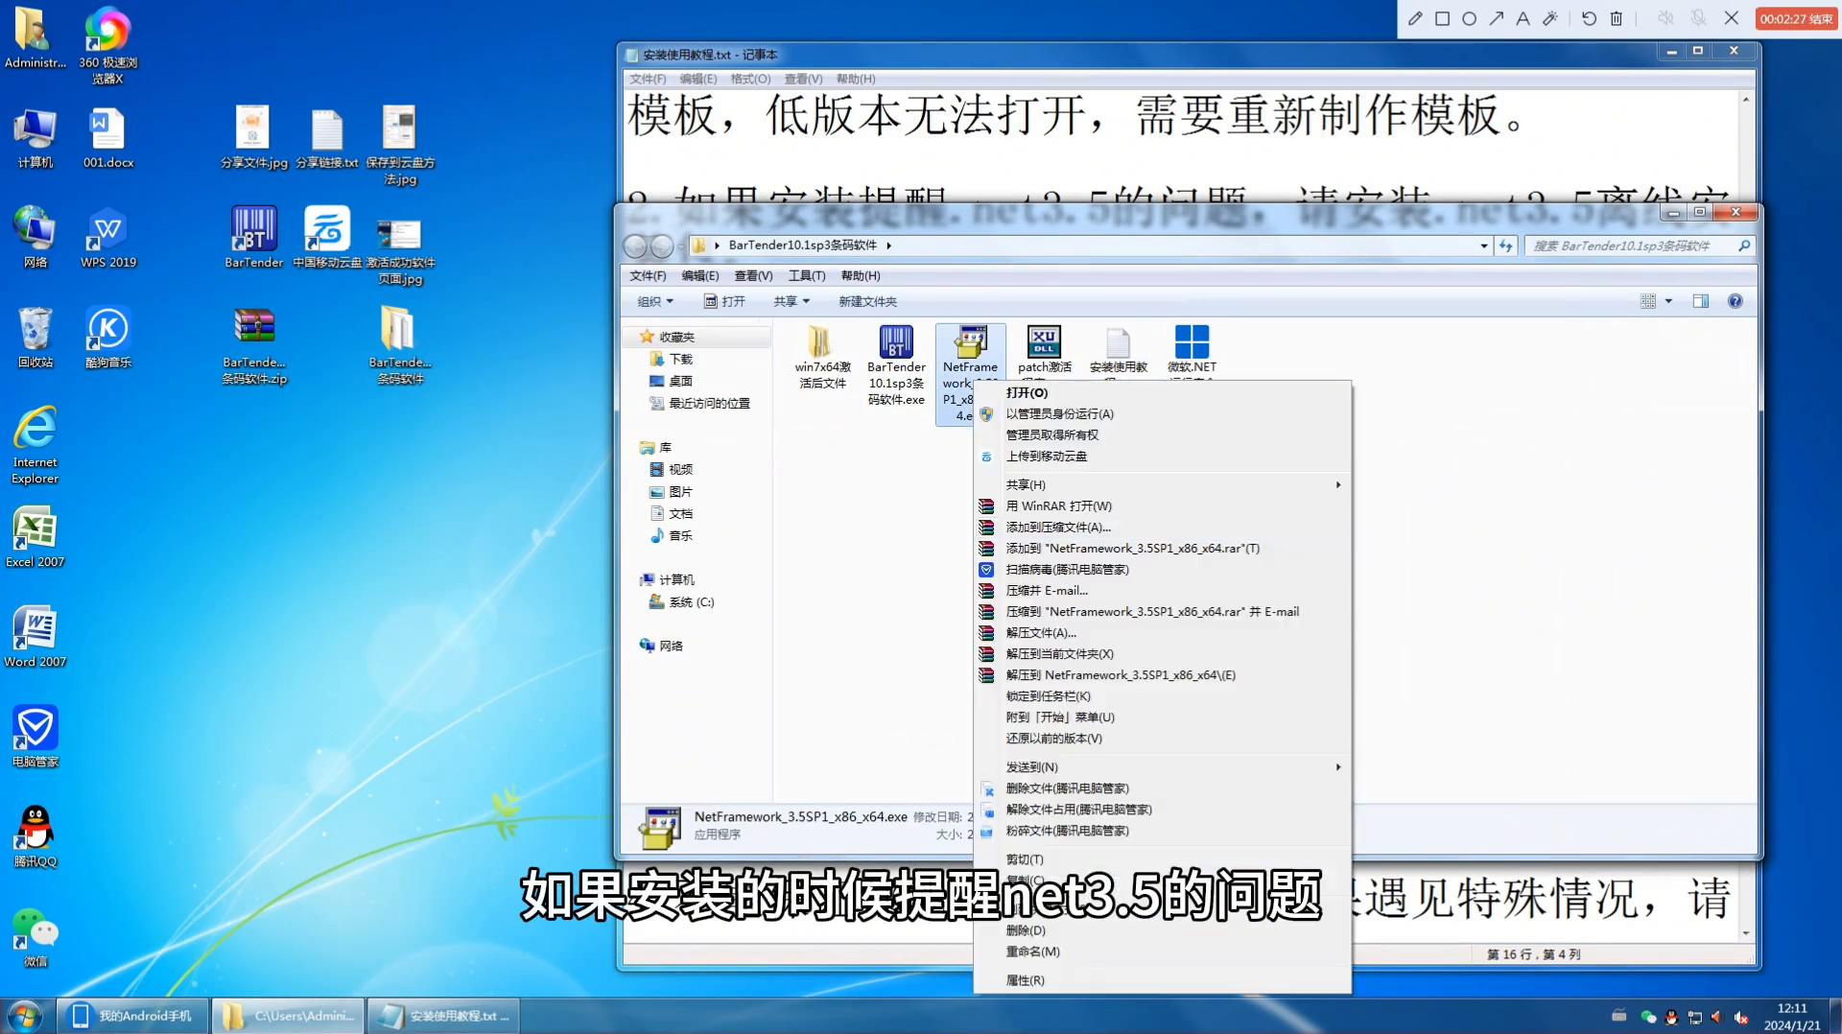Toggle speaker mute in recorder toolbar
The image size is (1842, 1034).
[x=1666, y=18]
